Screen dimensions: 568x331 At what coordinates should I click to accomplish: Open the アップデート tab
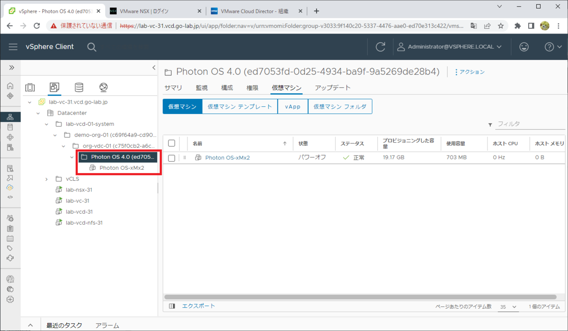coord(333,88)
